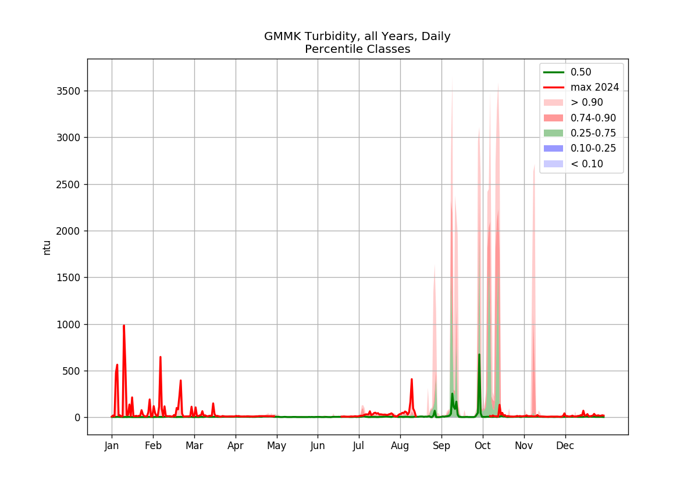
Task: Click the 'Jul' x-axis label
Action: pos(359,446)
